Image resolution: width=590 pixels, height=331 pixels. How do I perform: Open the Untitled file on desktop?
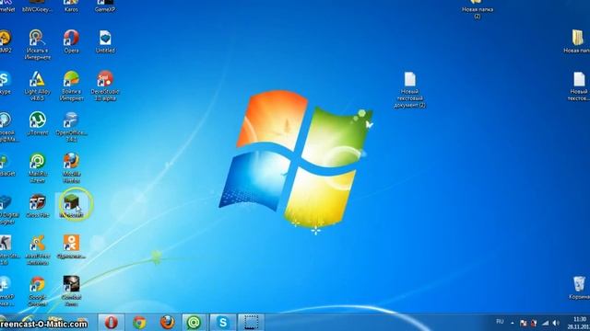(x=105, y=41)
